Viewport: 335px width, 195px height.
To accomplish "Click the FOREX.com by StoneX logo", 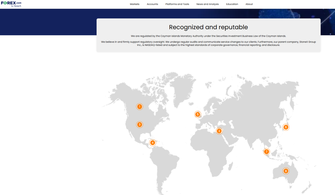I will click(11, 4).
